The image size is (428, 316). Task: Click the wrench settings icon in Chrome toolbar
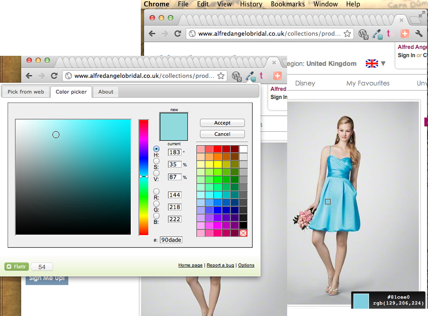click(x=418, y=33)
